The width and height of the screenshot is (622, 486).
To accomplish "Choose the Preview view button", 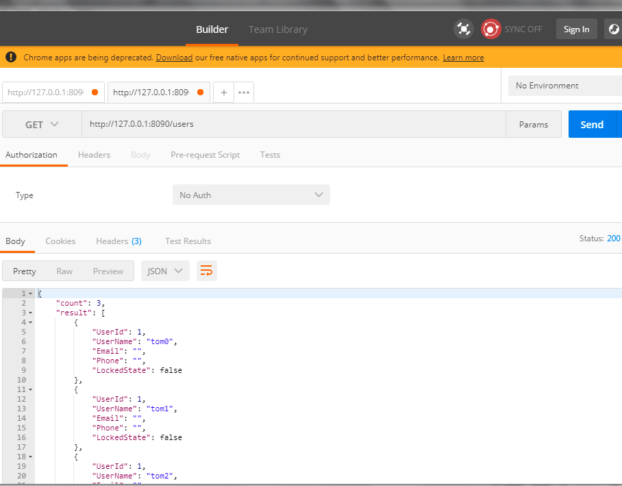I will tap(108, 271).
